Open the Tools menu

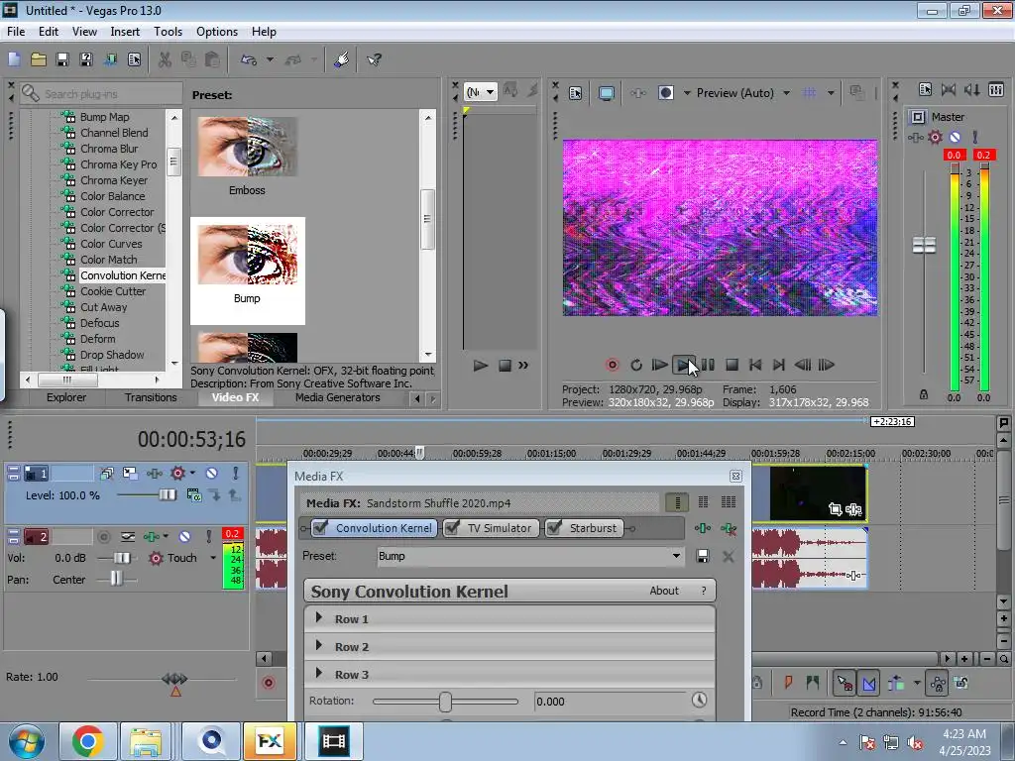point(168,32)
